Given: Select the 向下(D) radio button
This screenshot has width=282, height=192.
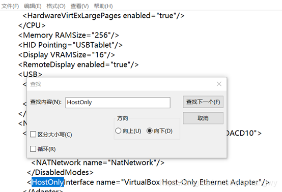Looking at the screenshot, I should [x=150, y=131].
